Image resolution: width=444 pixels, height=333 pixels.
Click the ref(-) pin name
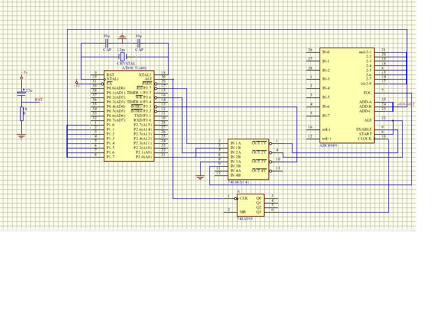[326, 130]
